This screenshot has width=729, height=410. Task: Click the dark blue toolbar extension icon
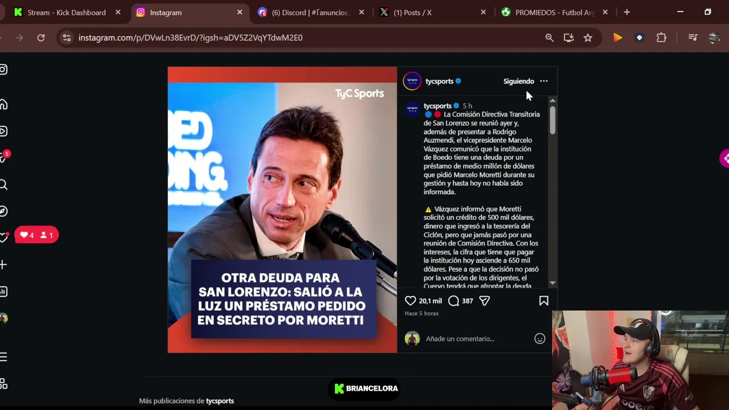click(640, 38)
